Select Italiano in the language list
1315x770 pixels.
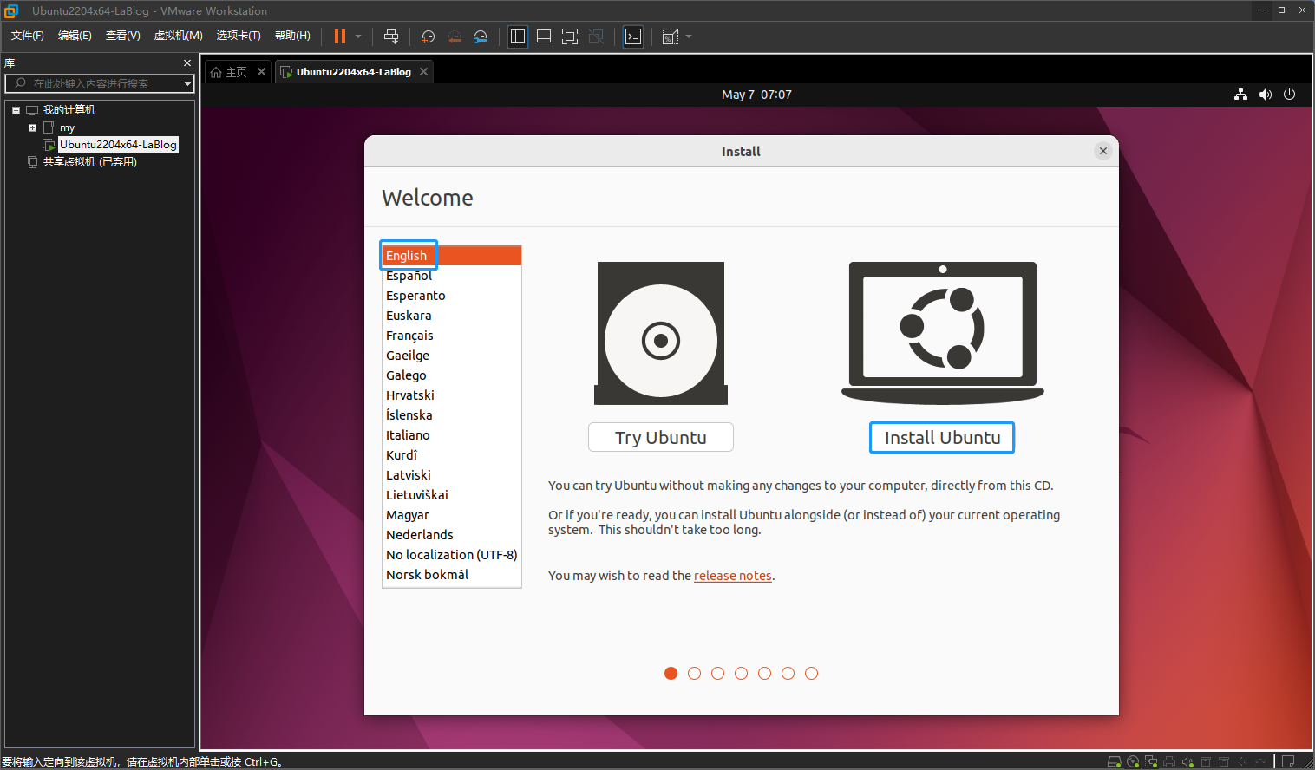point(452,435)
